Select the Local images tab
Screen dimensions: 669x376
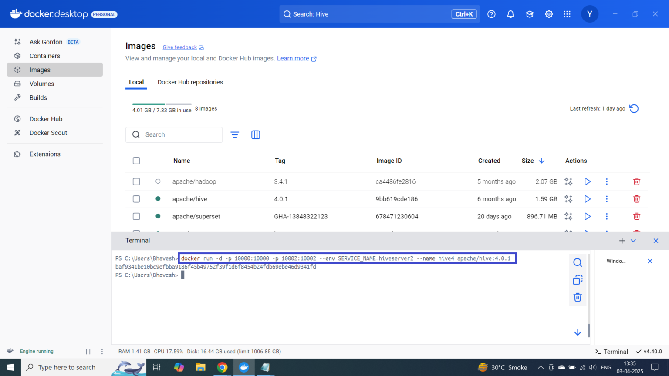point(136,82)
